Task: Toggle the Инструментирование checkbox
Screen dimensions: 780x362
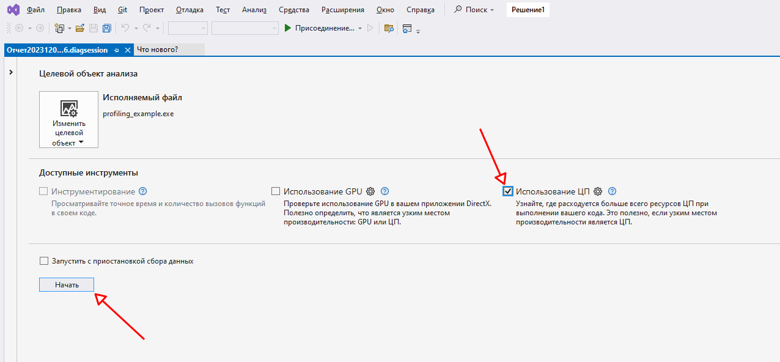Action: tap(43, 191)
